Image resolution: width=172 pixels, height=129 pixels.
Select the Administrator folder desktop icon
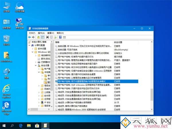7,57
